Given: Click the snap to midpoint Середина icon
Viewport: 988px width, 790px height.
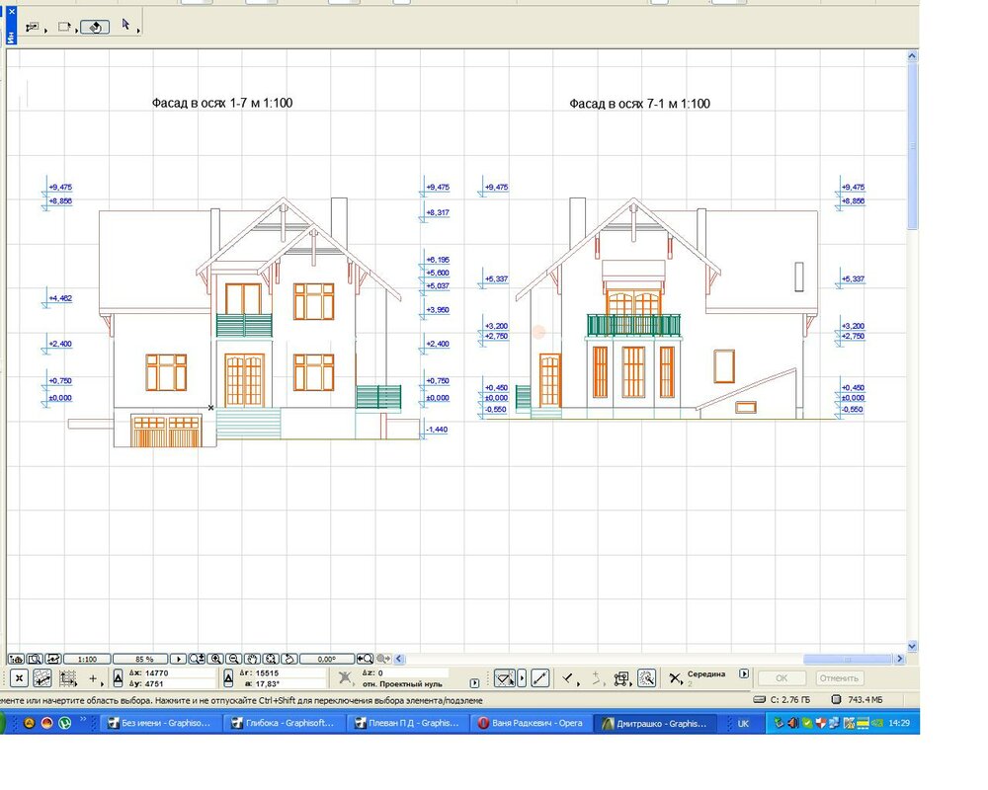Looking at the screenshot, I should [x=675, y=678].
